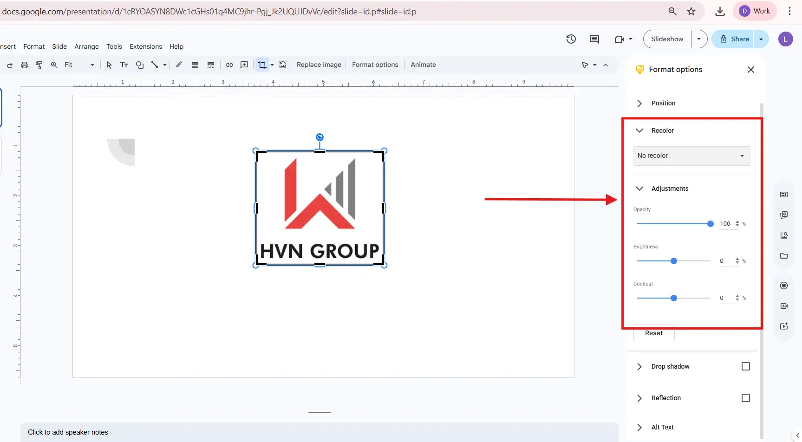Click the image rotation handle

pos(319,137)
